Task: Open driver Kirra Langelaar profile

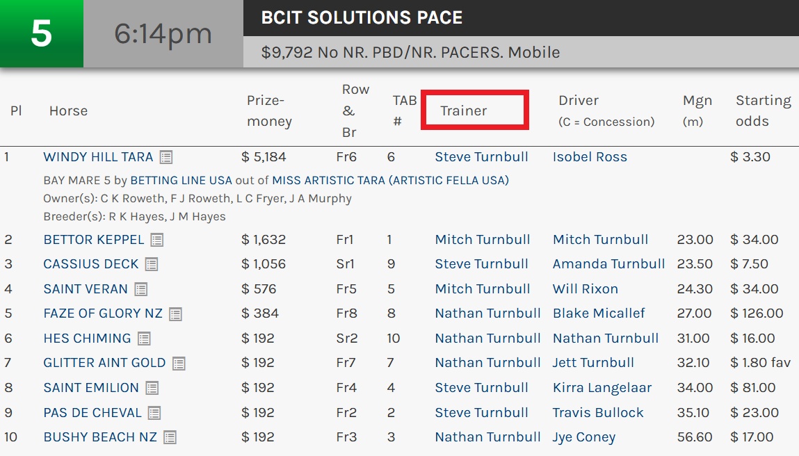Action: point(602,388)
